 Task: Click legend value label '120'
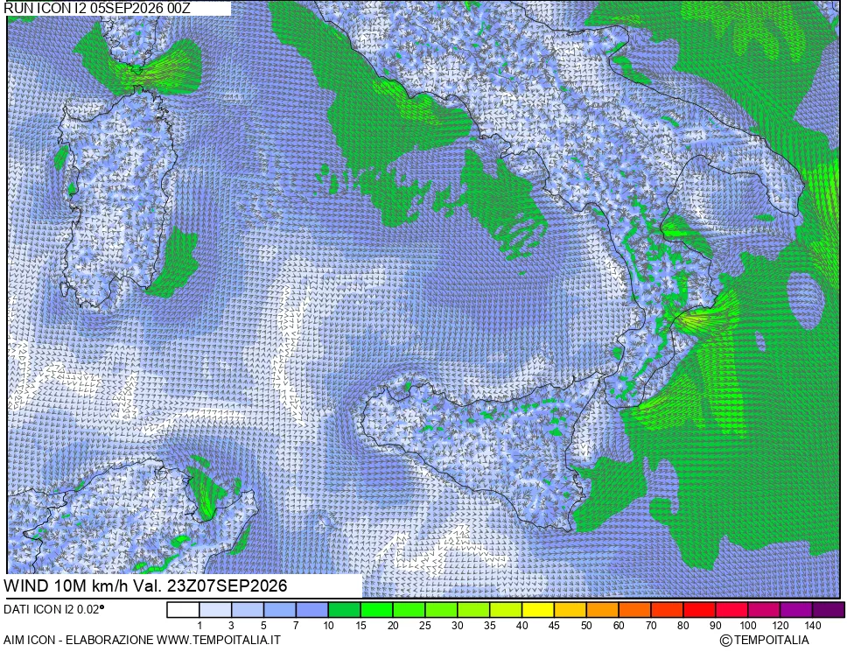click(x=780, y=626)
